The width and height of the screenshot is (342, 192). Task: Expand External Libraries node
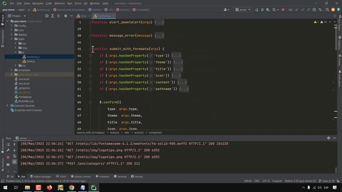click(7, 106)
